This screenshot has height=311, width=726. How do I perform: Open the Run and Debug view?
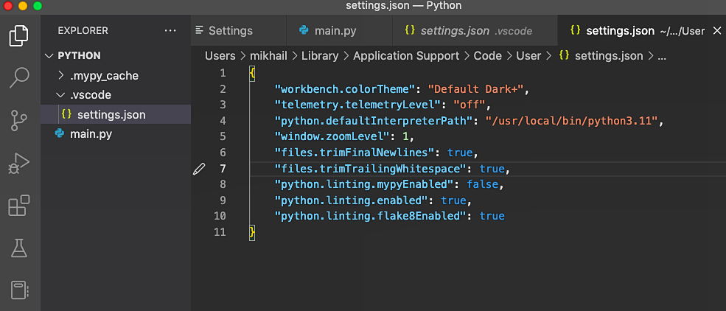(x=19, y=162)
